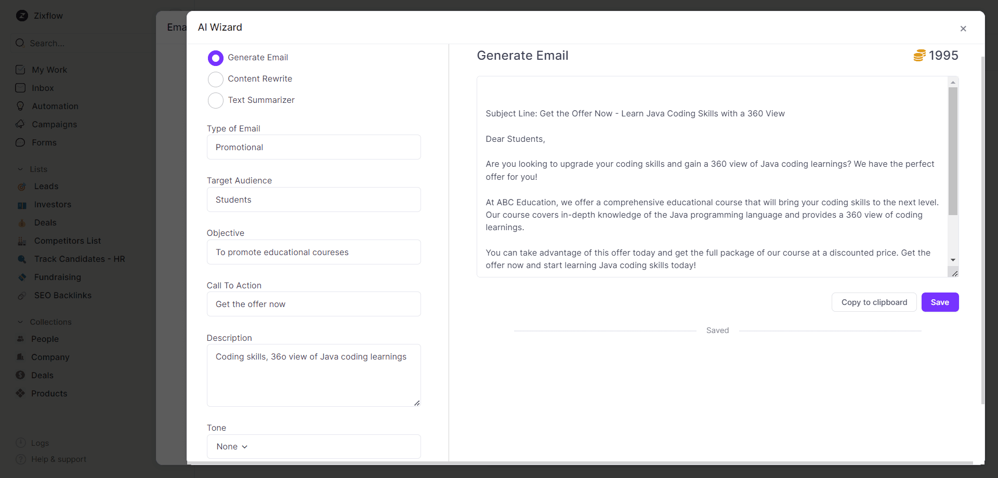Select the Products collection
This screenshot has width=998, height=478.
[x=50, y=393]
